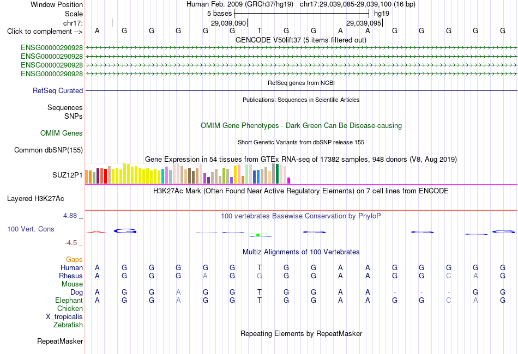
Task: Open 'Short Genetic Variants from dbSNP release 155'
Action: pos(301,142)
